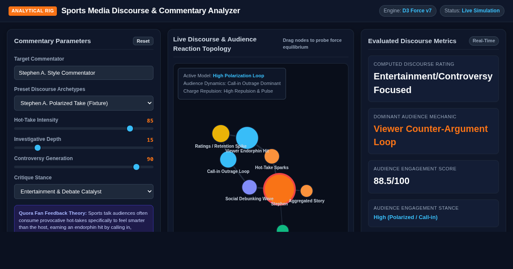
Task: Click the Entertainment/Controversy Focused rating
Action: (433, 83)
